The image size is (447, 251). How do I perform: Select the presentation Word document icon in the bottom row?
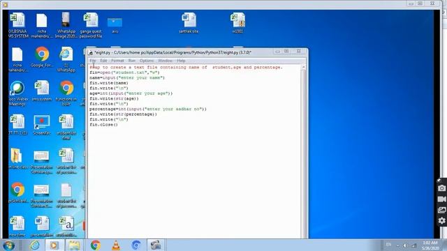42,227
